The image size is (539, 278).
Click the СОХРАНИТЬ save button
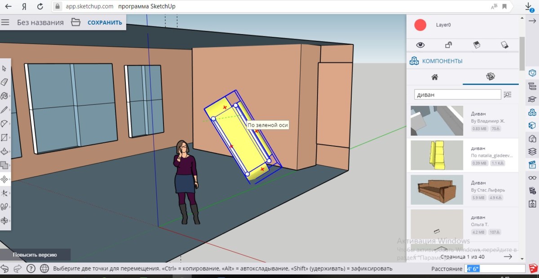[105, 22]
